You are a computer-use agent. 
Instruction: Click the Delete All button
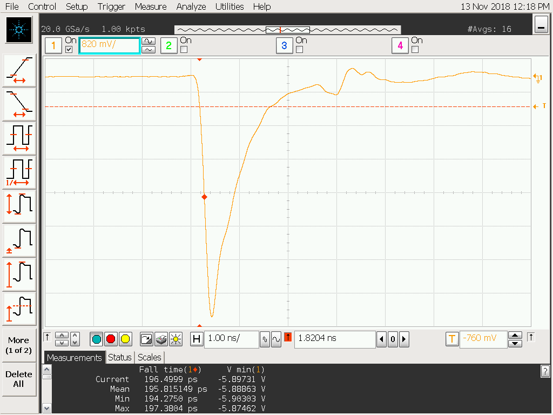pos(19,379)
